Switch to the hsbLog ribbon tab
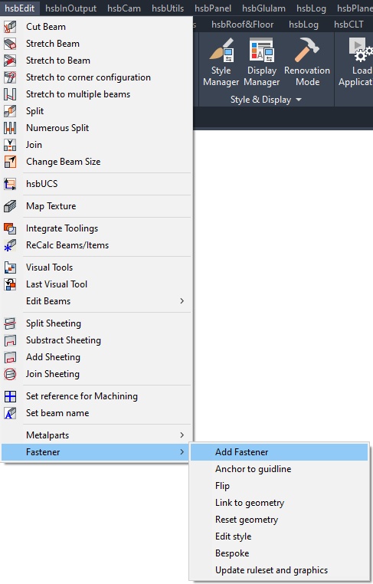 point(303,25)
